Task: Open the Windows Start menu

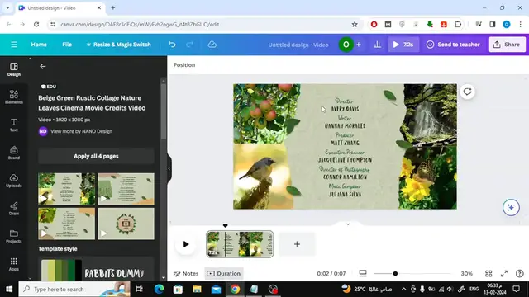Action: pos(9,290)
